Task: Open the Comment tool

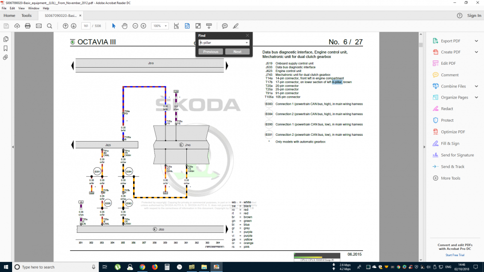Action: [450, 75]
